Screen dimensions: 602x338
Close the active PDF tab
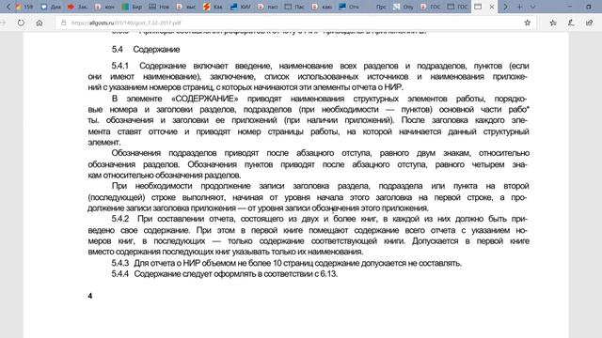[491, 7]
